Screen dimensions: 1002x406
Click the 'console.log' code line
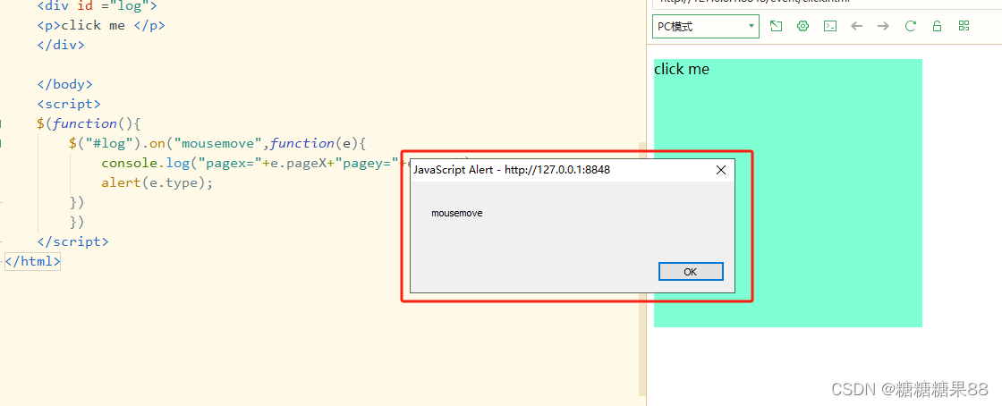[x=254, y=163]
